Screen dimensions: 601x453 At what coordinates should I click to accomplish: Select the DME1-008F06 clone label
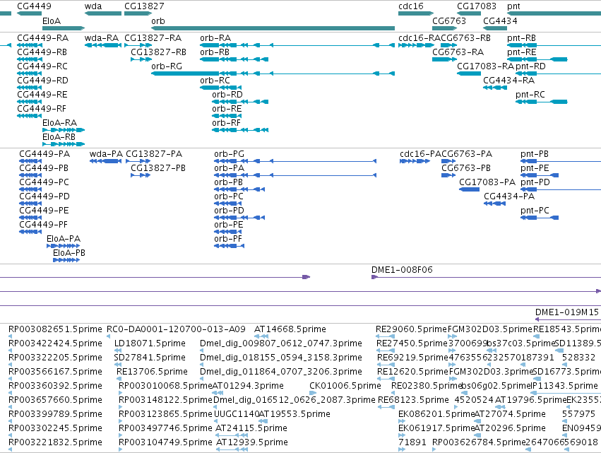coord(402,270)
